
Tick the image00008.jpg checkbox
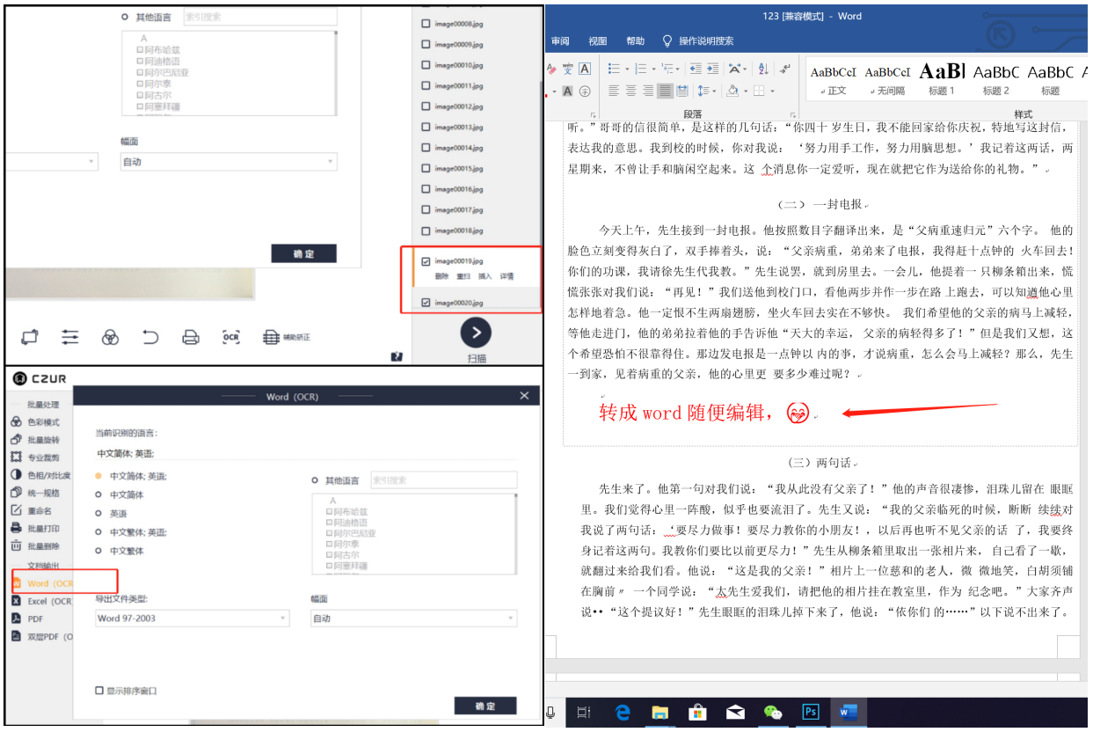coord(426,24)
